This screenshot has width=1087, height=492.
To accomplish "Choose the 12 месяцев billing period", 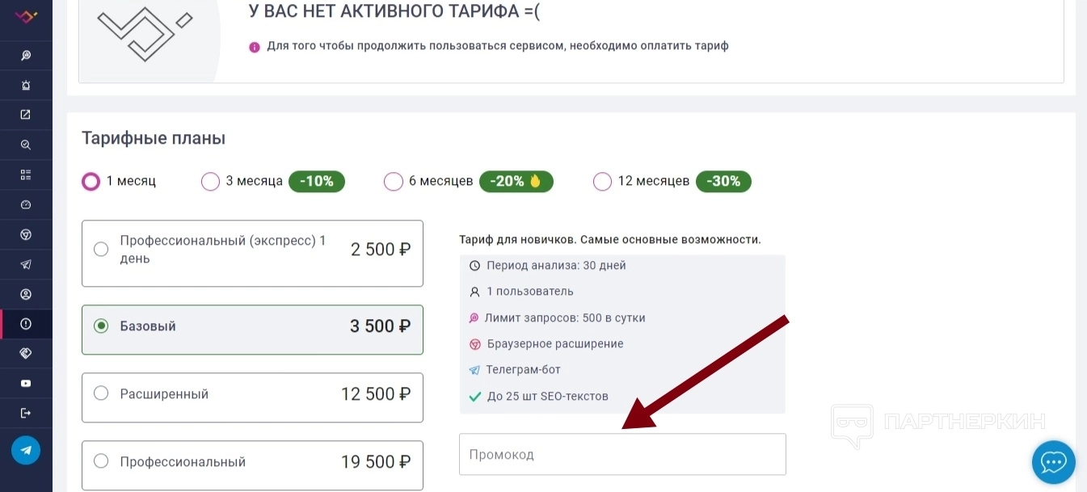I will pos(602,182).
